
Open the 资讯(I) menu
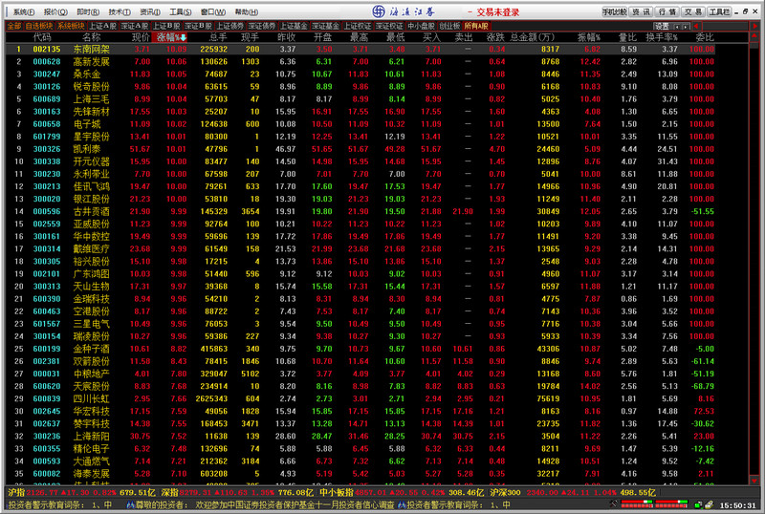[x=150, y=11]
